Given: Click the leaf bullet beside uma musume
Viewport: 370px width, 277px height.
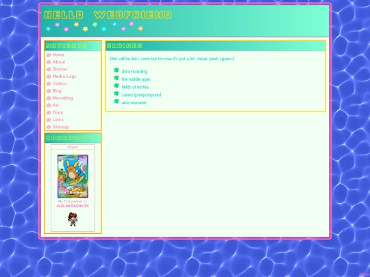Looking at the screenshot, I should coord(116,101).
